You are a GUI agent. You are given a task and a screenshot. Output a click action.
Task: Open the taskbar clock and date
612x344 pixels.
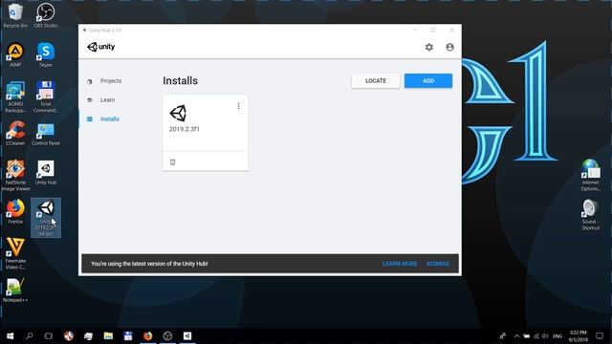coord(578,335)
